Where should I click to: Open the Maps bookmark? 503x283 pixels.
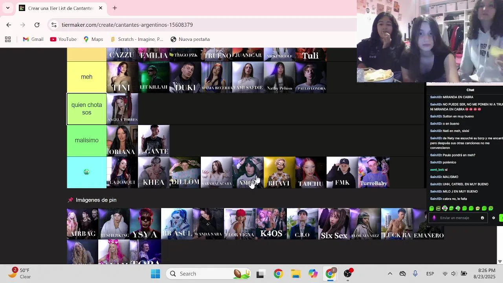coord(93,39)
